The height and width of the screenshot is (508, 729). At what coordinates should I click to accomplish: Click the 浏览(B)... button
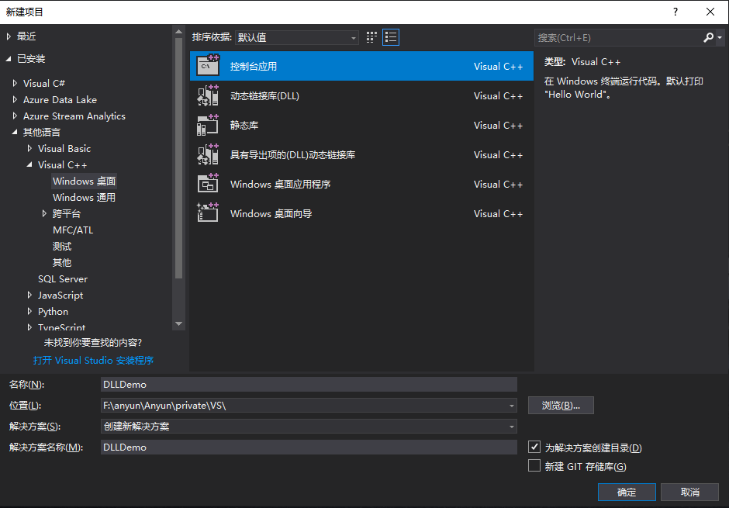click(x=561, y=406)
